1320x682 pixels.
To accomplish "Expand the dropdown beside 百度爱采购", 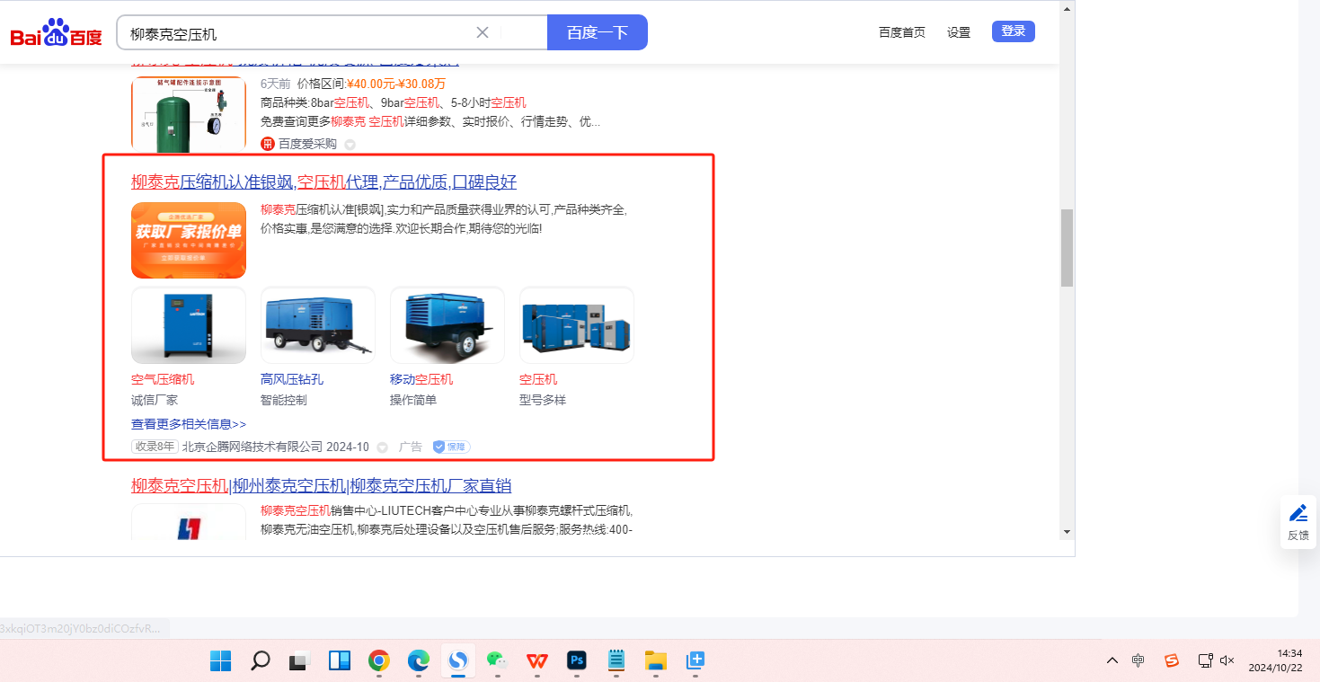I will 350,144.
